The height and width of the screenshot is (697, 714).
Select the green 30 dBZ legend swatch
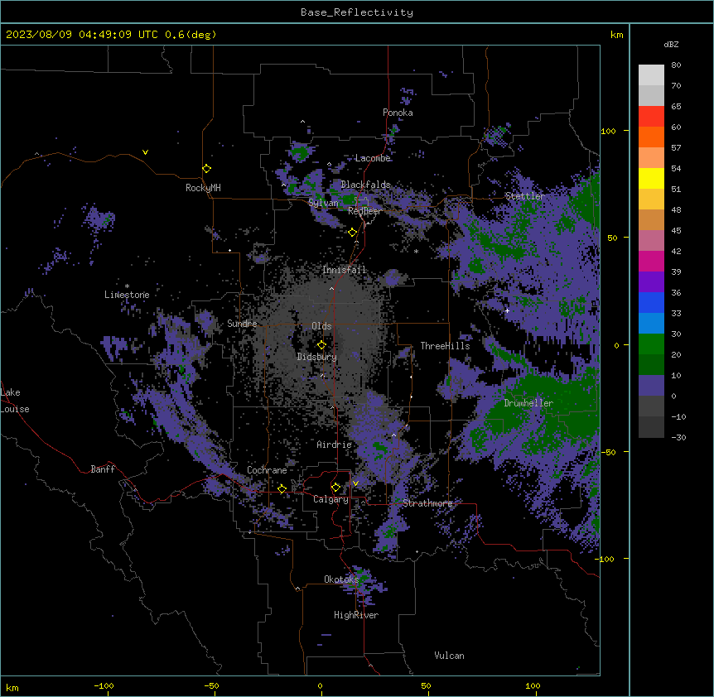[651, 344]
